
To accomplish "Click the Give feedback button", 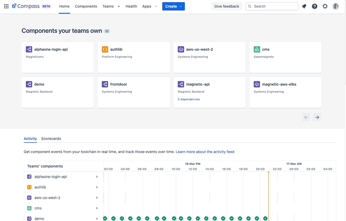I will pos(227,6).
